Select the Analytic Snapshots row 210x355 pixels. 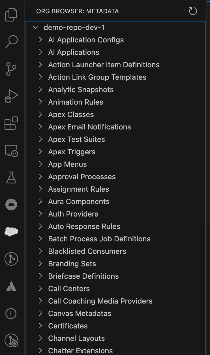(x=115, y=90)
